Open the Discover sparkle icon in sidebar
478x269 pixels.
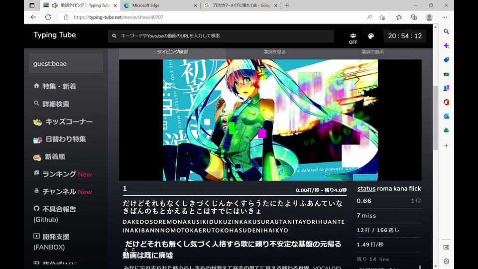pos(446,45)
